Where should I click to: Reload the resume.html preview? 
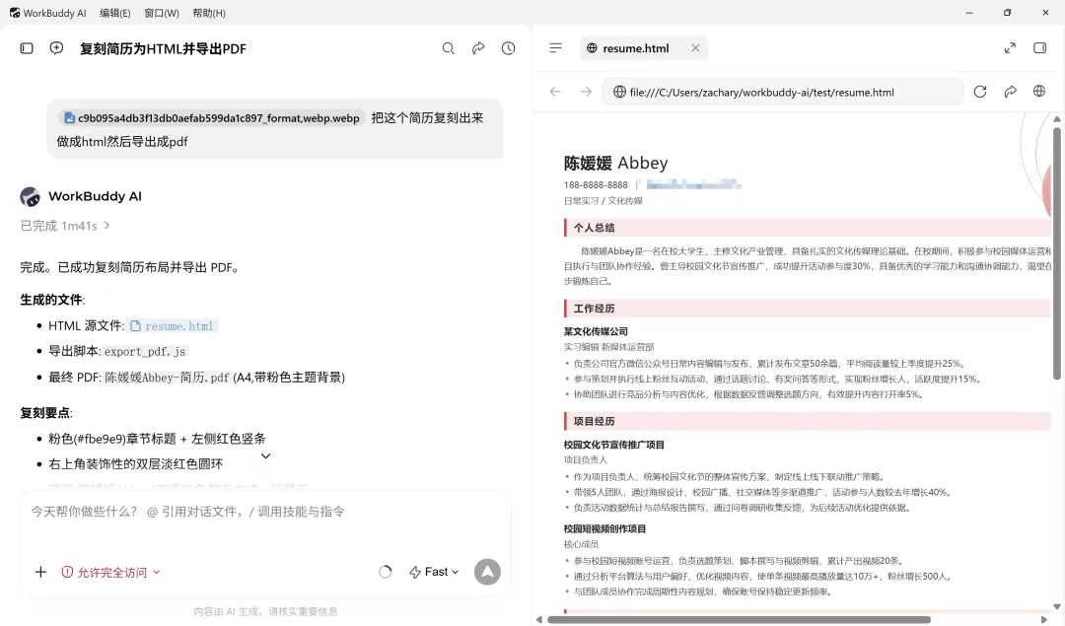coord(979,92)
